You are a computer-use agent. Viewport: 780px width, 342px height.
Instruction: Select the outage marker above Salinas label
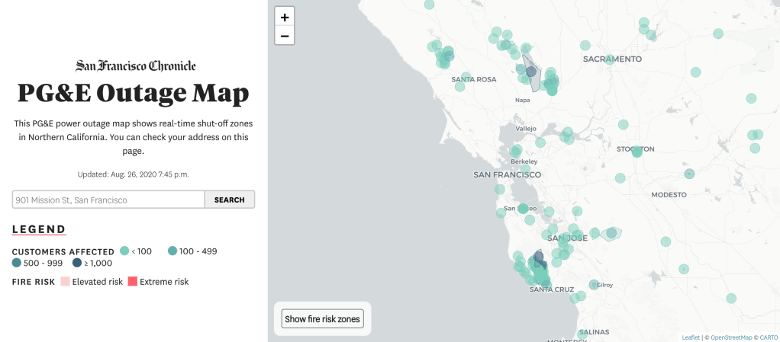click(583, 334)
